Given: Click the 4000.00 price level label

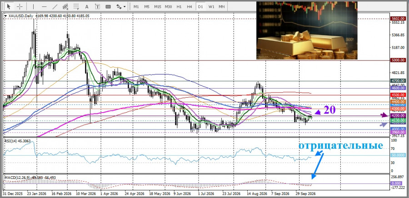Looking at the screenshot, I should coord(398,129).
